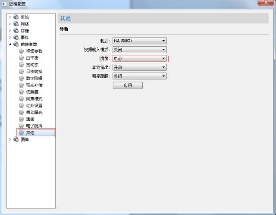Image resolution: width=276 pixels, height=215 pixels.
Task: Click the gear icon next to 宽动态
Action: [22, 65]
